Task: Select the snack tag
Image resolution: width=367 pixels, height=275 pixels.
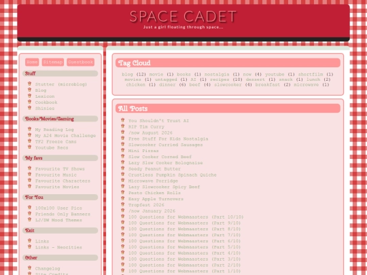Action: 285,79
